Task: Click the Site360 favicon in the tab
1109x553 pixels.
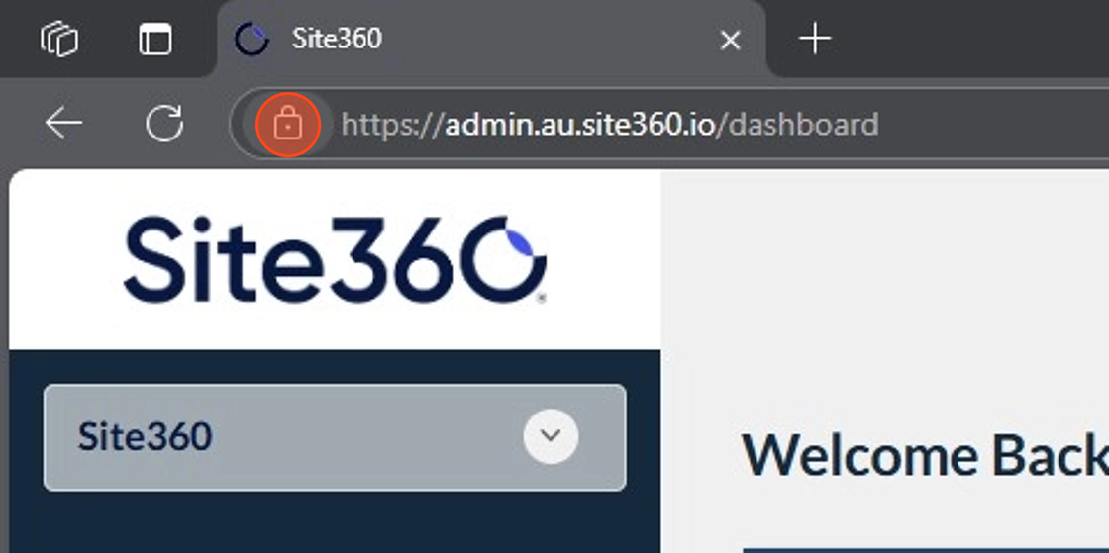Action: tap(252, 39)
